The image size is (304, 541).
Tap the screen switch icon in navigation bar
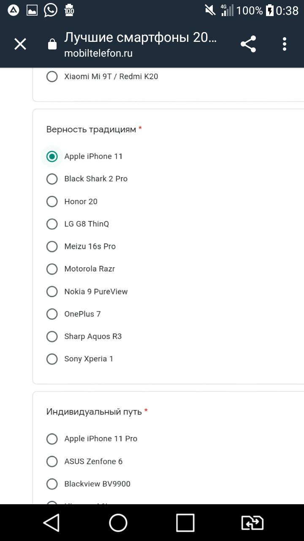tap(252, 523)
